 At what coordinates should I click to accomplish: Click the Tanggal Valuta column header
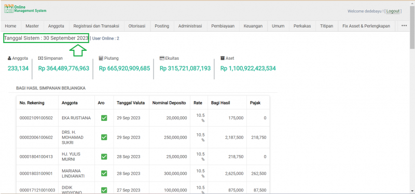coord(131,103)
